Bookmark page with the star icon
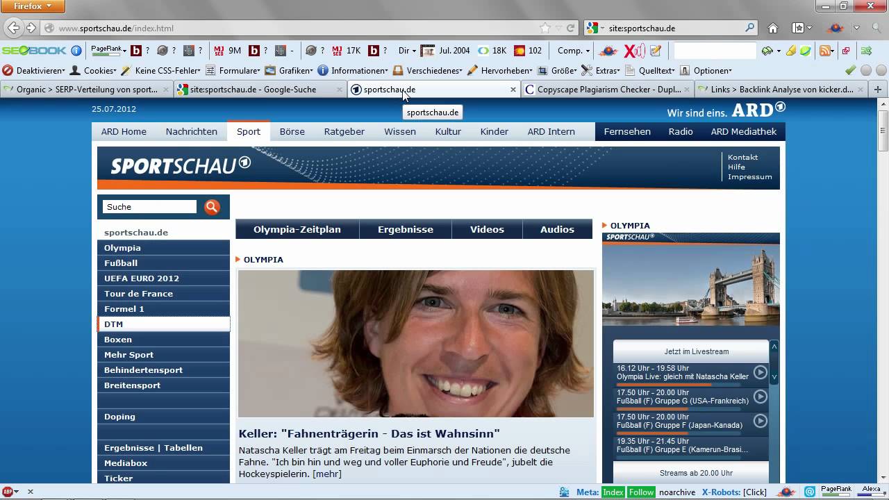 point(545,28)
